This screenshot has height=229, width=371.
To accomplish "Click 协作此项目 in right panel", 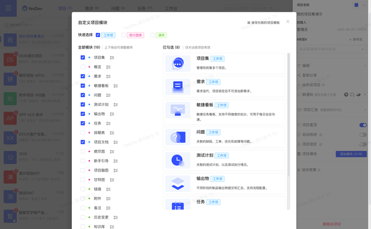I will pyautogui.click(x=311, y=85).
